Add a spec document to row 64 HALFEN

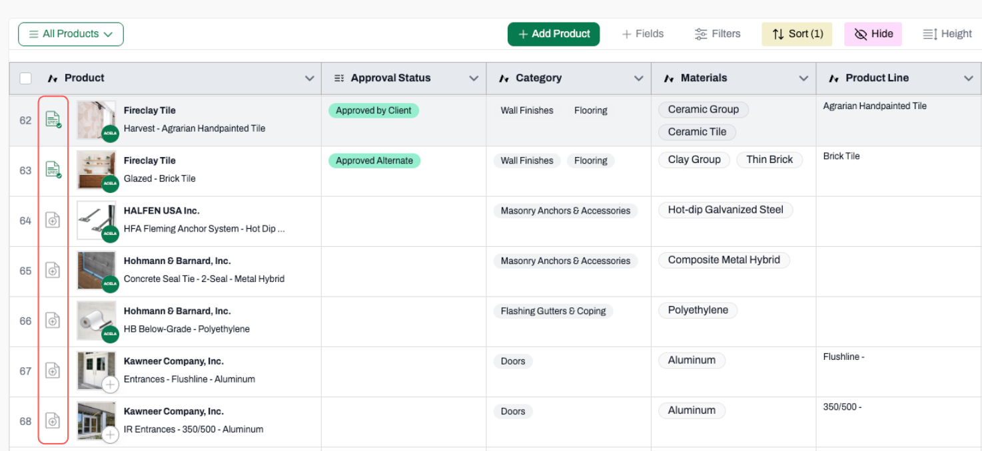click(x=53, y=220)
